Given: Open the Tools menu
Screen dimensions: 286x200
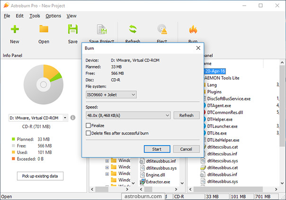Looking at the screenshot, I should [x=35, y=16].
